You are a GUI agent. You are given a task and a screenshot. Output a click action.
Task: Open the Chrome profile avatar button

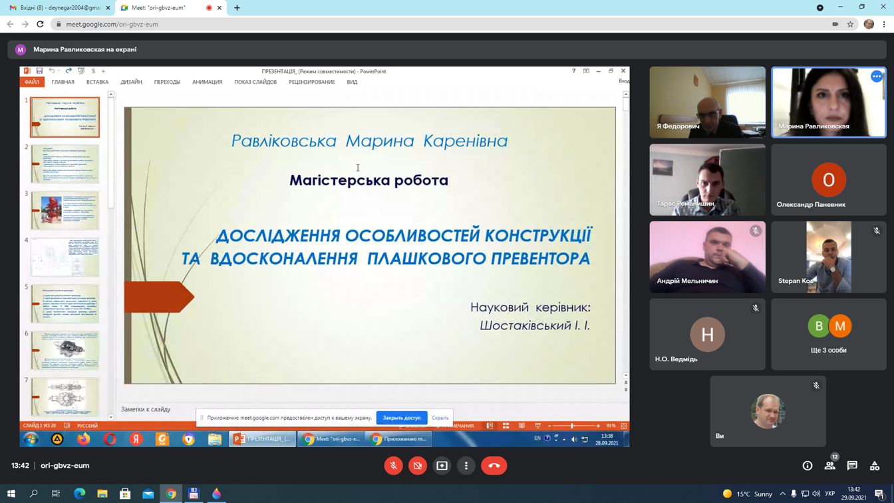tap(869, 24)
